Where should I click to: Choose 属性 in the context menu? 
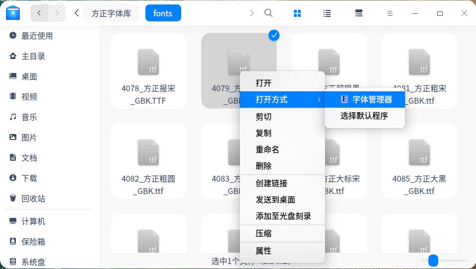point(282,251)
